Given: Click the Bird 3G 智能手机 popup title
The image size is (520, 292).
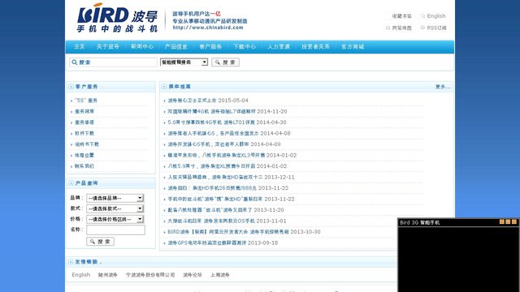Looking at the screenshot, I should 420,222.
